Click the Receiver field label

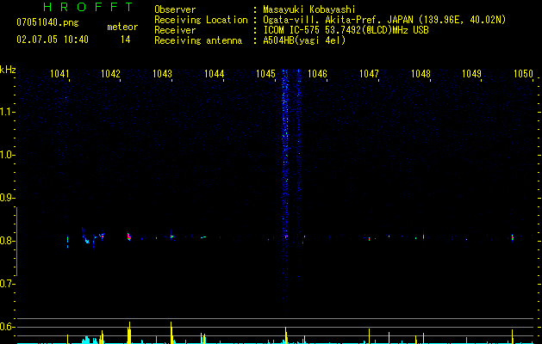(175, 30)
